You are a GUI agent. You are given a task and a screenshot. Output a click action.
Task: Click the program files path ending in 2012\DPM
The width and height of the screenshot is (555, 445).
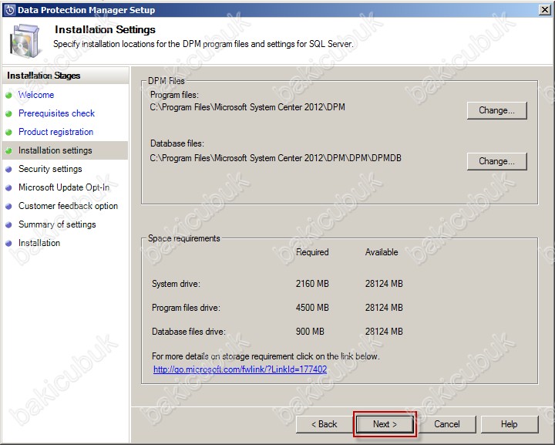(x=247, y=107)
